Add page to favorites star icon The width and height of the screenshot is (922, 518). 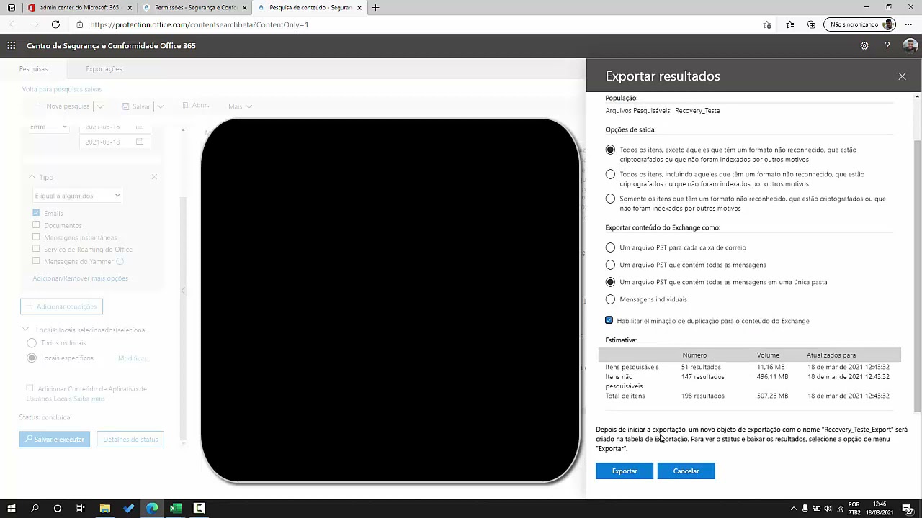point(767,24)
